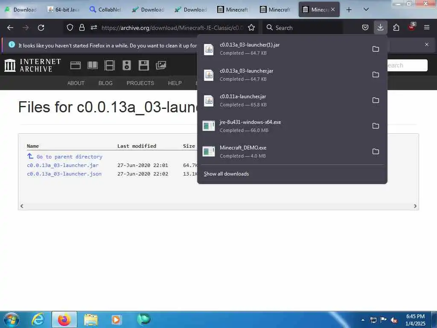The image size is (437, 328).
Task: Open Windows Explorer from taskbar
Action: point(90,319)
